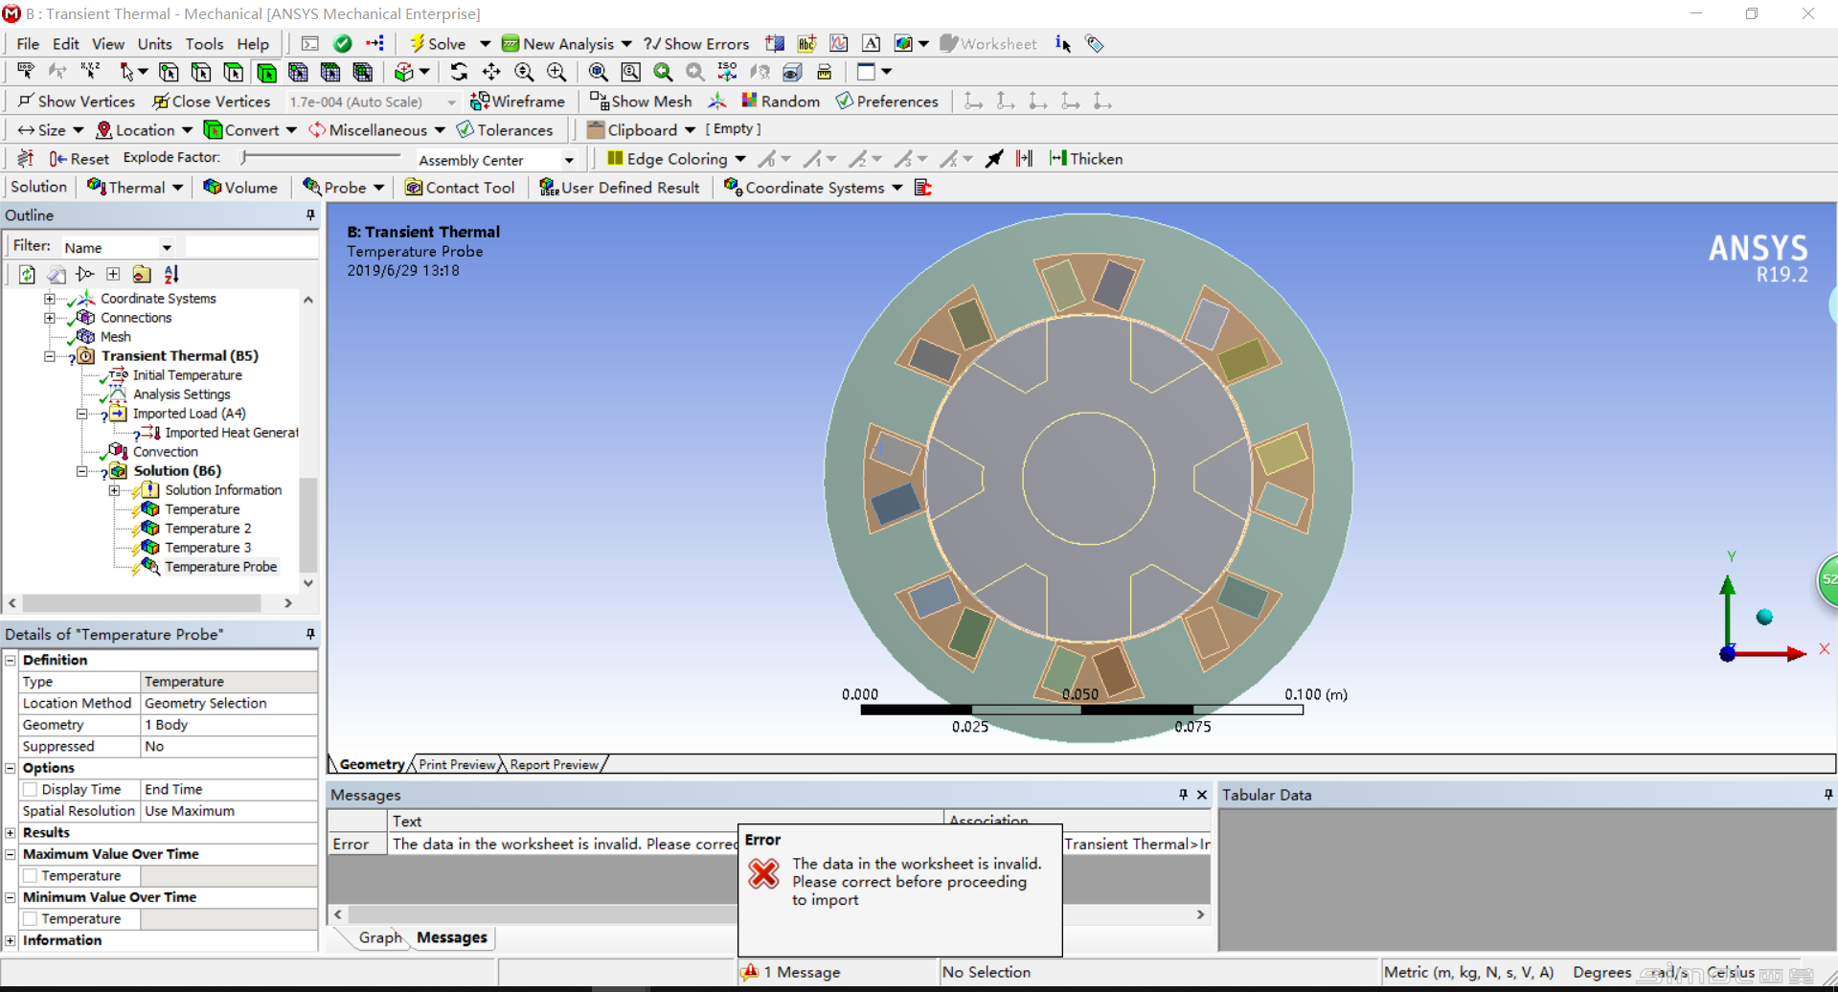Viewport: 1838px width, 992px height.
Task: Switch to the Report Preview tab
Action: 554,764
